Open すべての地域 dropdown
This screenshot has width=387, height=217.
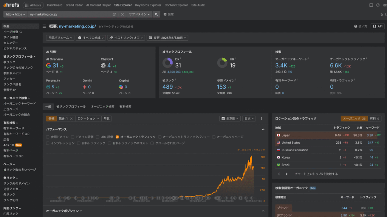pos(91,38)
